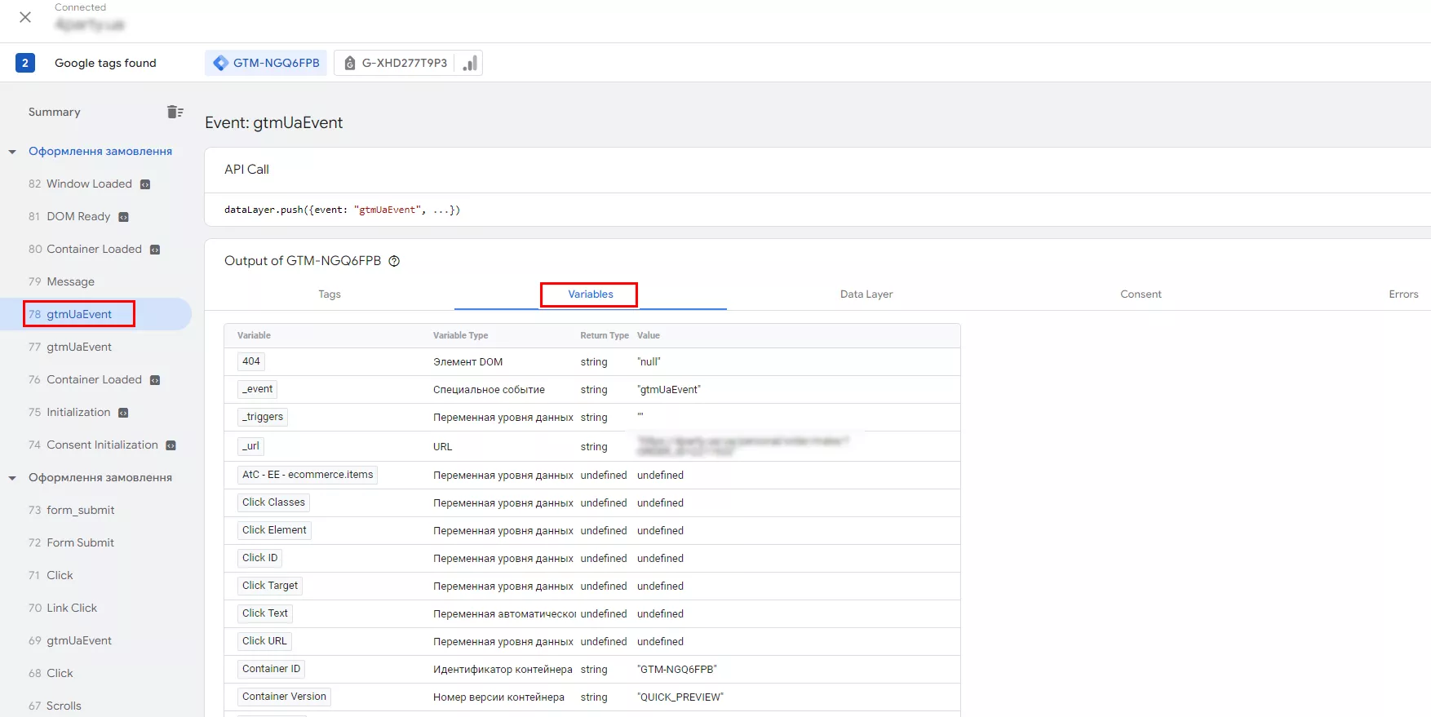Viewport: 1431px width, 717px height.
Task: Switch to the Variables tab
Action: point(591,294)
